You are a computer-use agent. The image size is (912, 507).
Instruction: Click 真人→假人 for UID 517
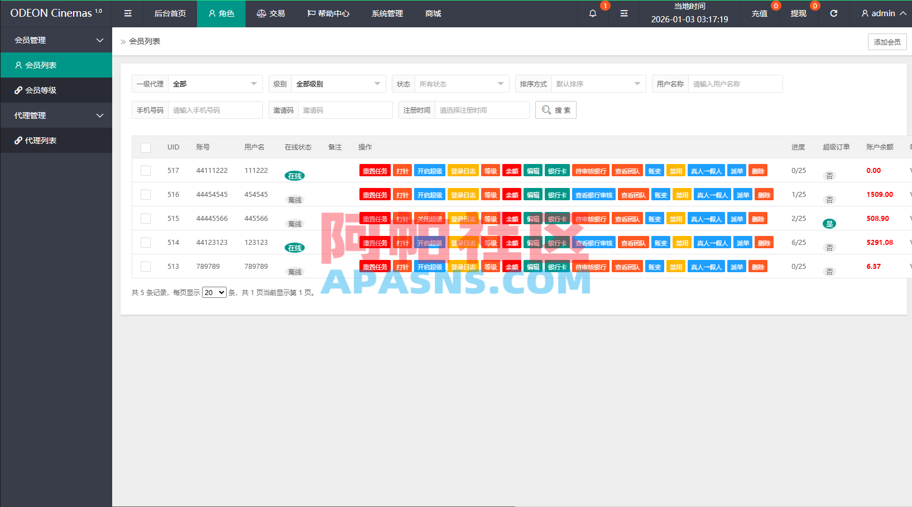[x=706, y=171]
